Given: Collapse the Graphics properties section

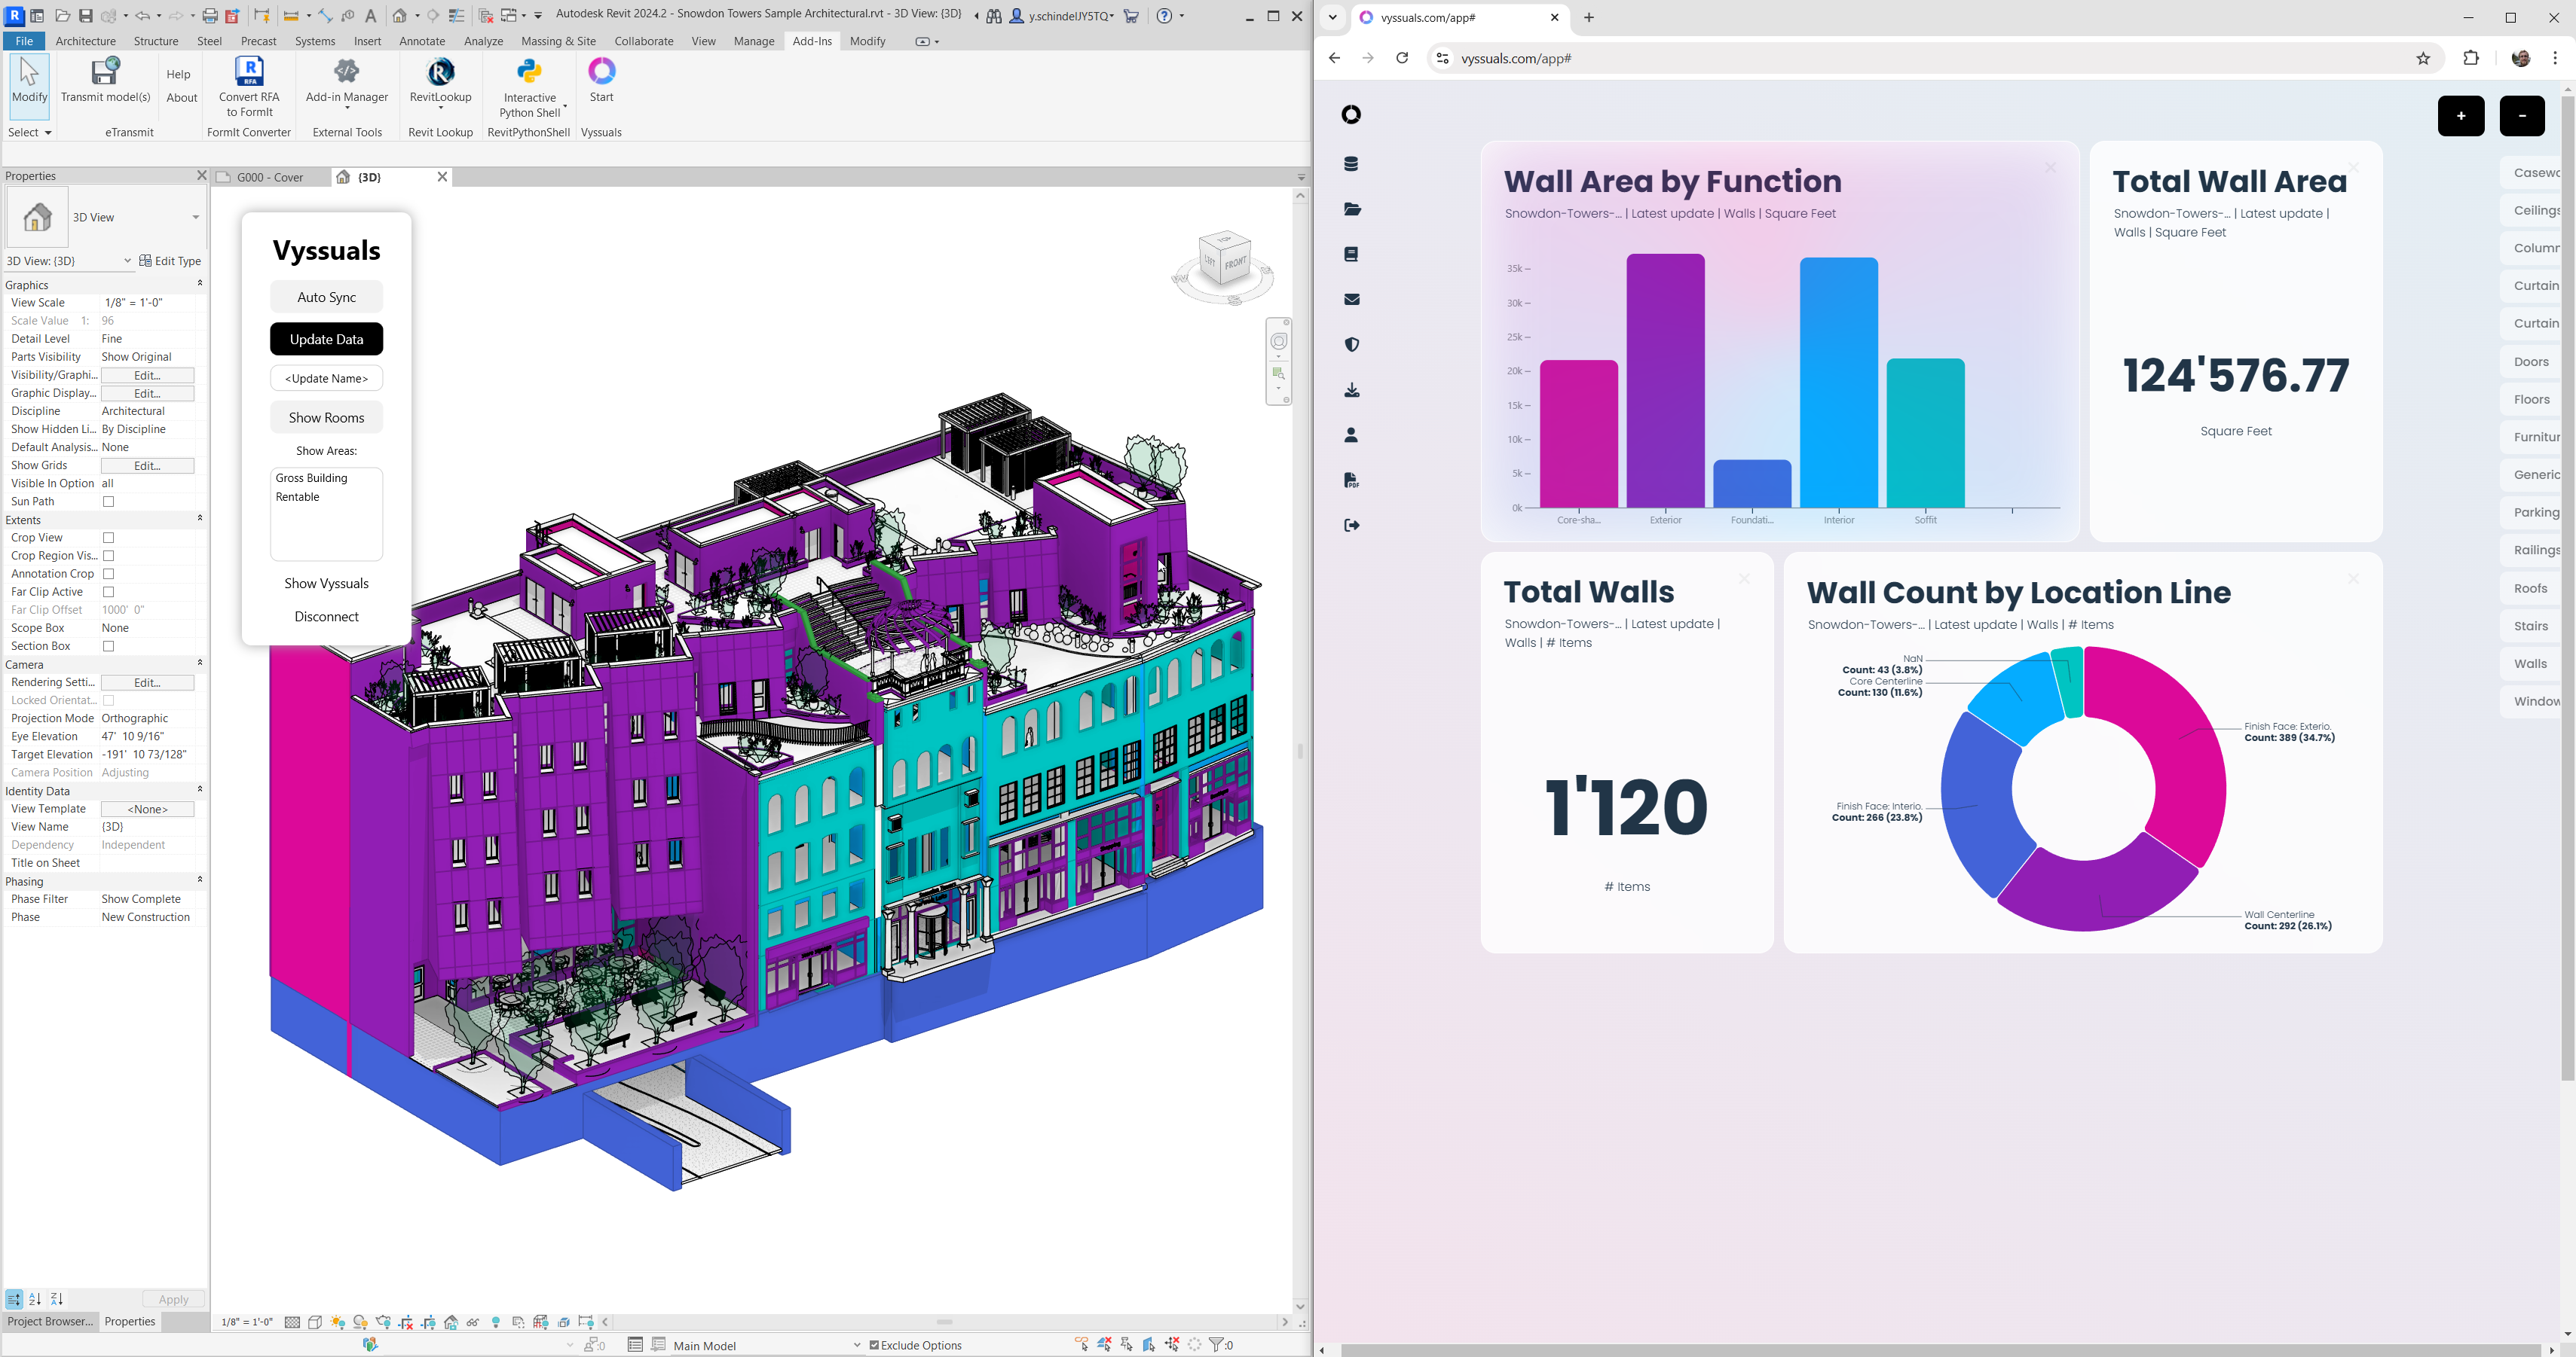Looking at the screenshot, I should [x=199, y=284].
